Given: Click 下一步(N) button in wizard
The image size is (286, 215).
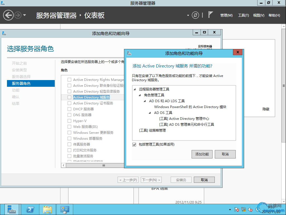Looking at the screenshot, I should tap(151, 180).
